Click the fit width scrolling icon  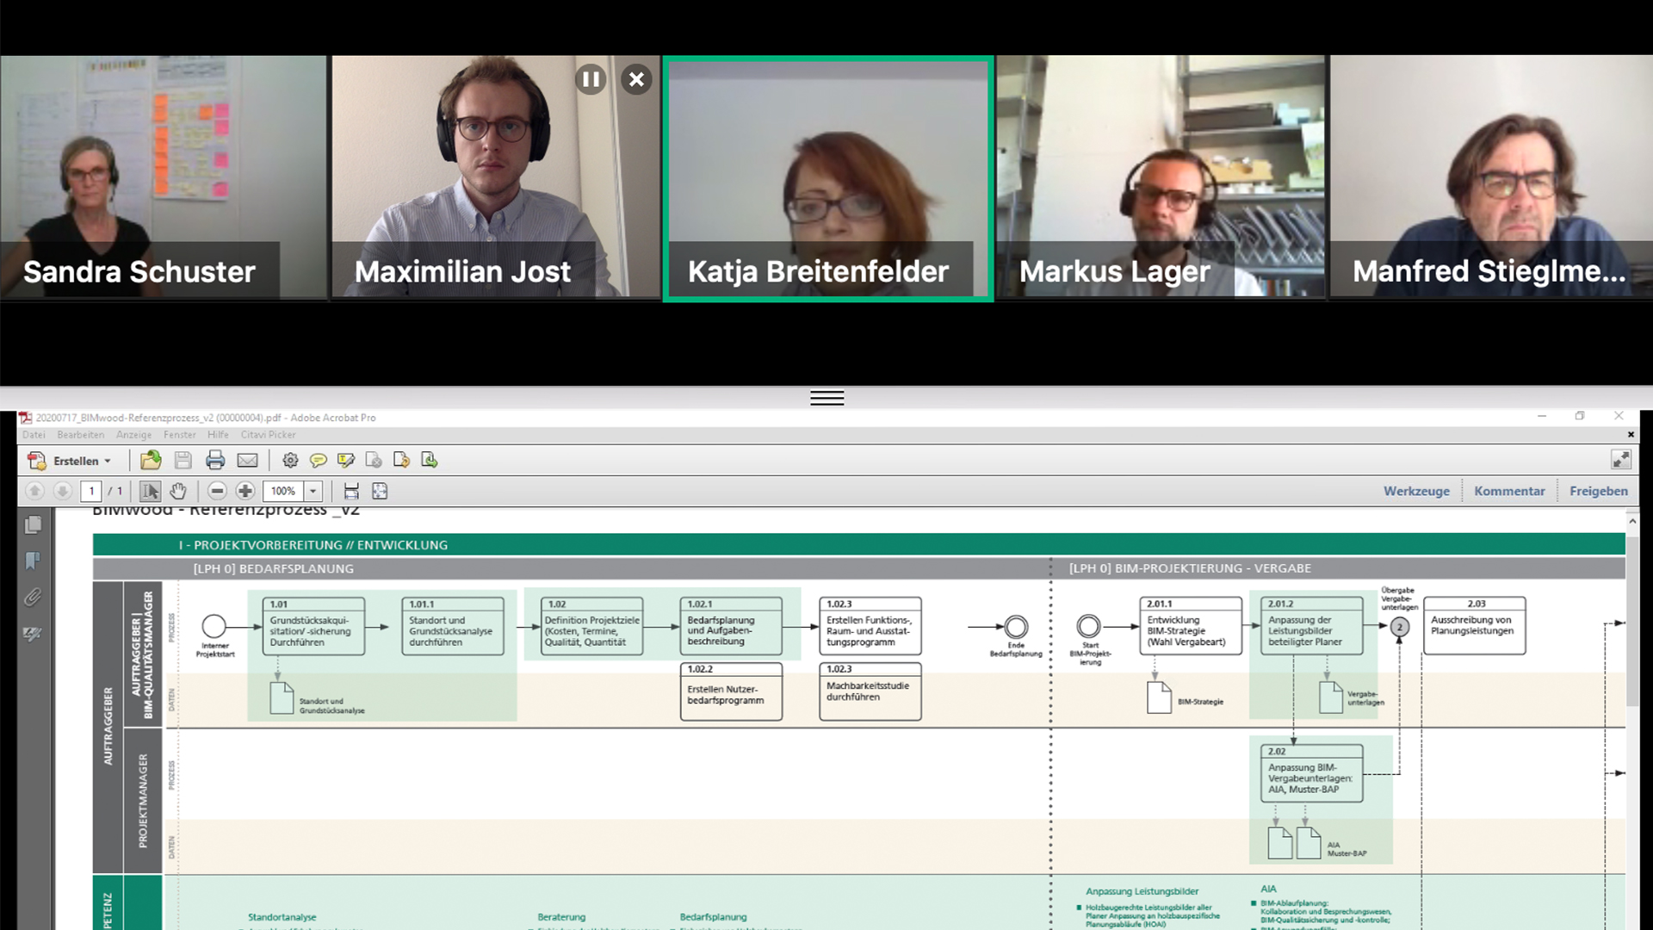pos(351,491)
